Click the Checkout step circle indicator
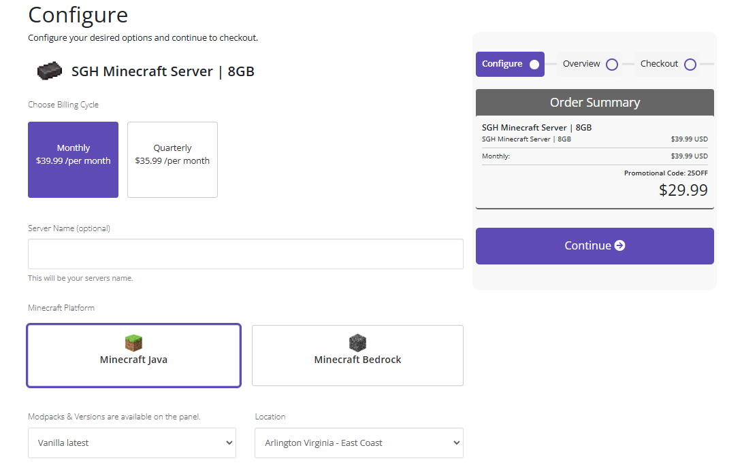742x465 pixels. (x=690, y=64)
